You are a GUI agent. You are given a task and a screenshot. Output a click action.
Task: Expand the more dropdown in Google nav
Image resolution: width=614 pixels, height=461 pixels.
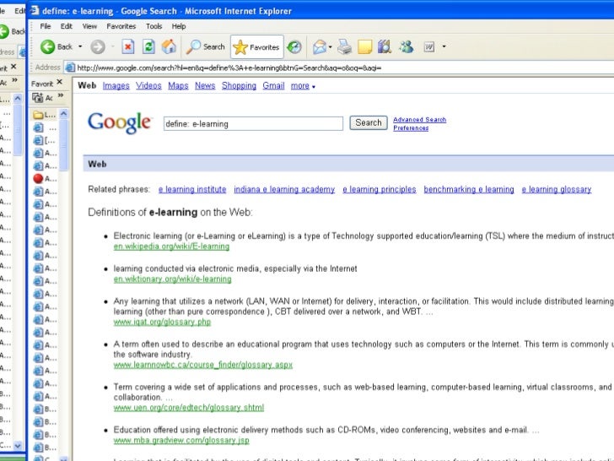[303, 86]
